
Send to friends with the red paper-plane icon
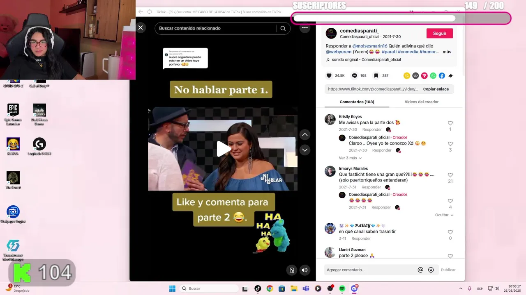pos(424,76)
